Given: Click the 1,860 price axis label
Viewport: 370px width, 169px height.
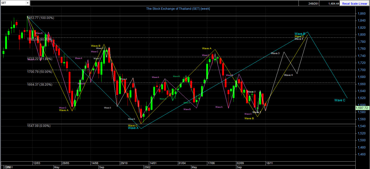Looking at the screenshot, I should (361, 14).
